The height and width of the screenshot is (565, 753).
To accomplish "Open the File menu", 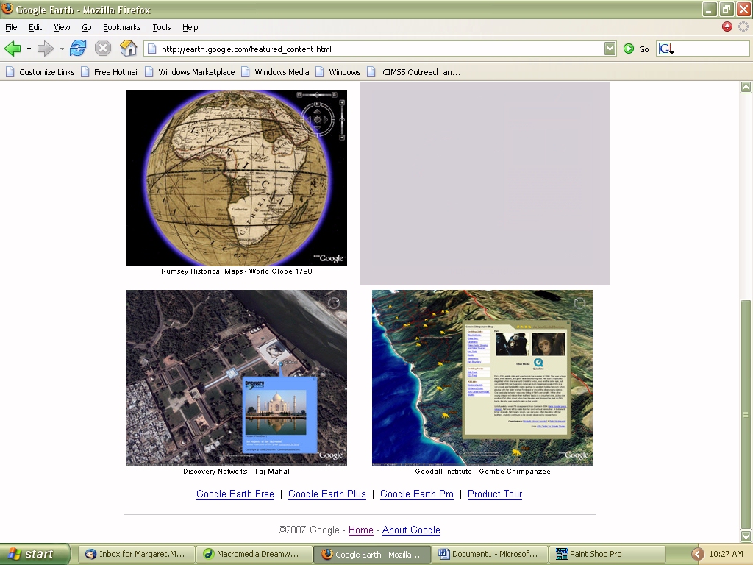I will (11, 27).
